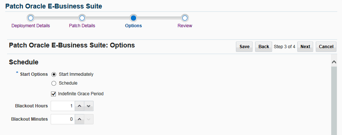This screenshot has height=135, width=342.
Task: Click the Patch Details step circle
Action: (82, 18)
